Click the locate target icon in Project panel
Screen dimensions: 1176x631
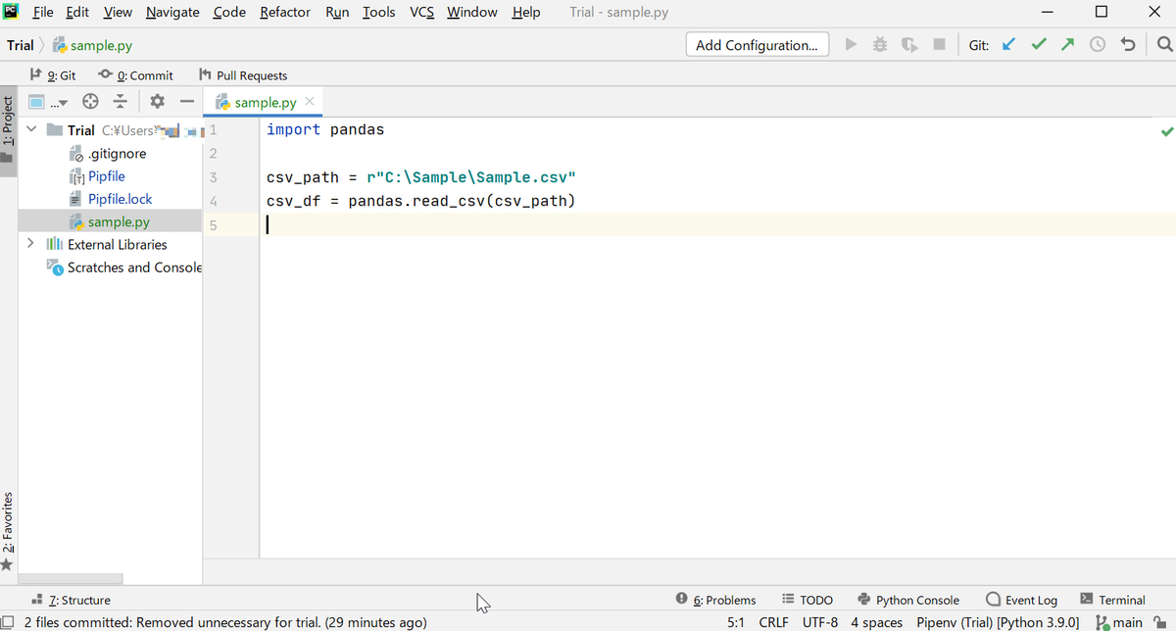90,101
